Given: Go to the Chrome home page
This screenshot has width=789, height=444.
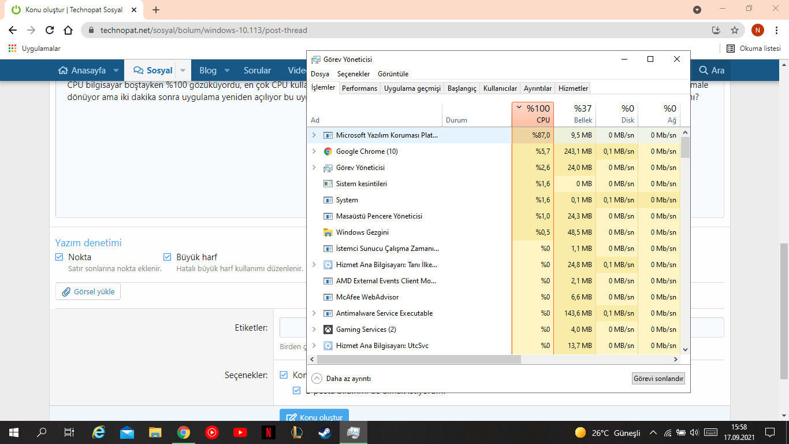Looking at the screenshot, I should [x=68, y=30].
